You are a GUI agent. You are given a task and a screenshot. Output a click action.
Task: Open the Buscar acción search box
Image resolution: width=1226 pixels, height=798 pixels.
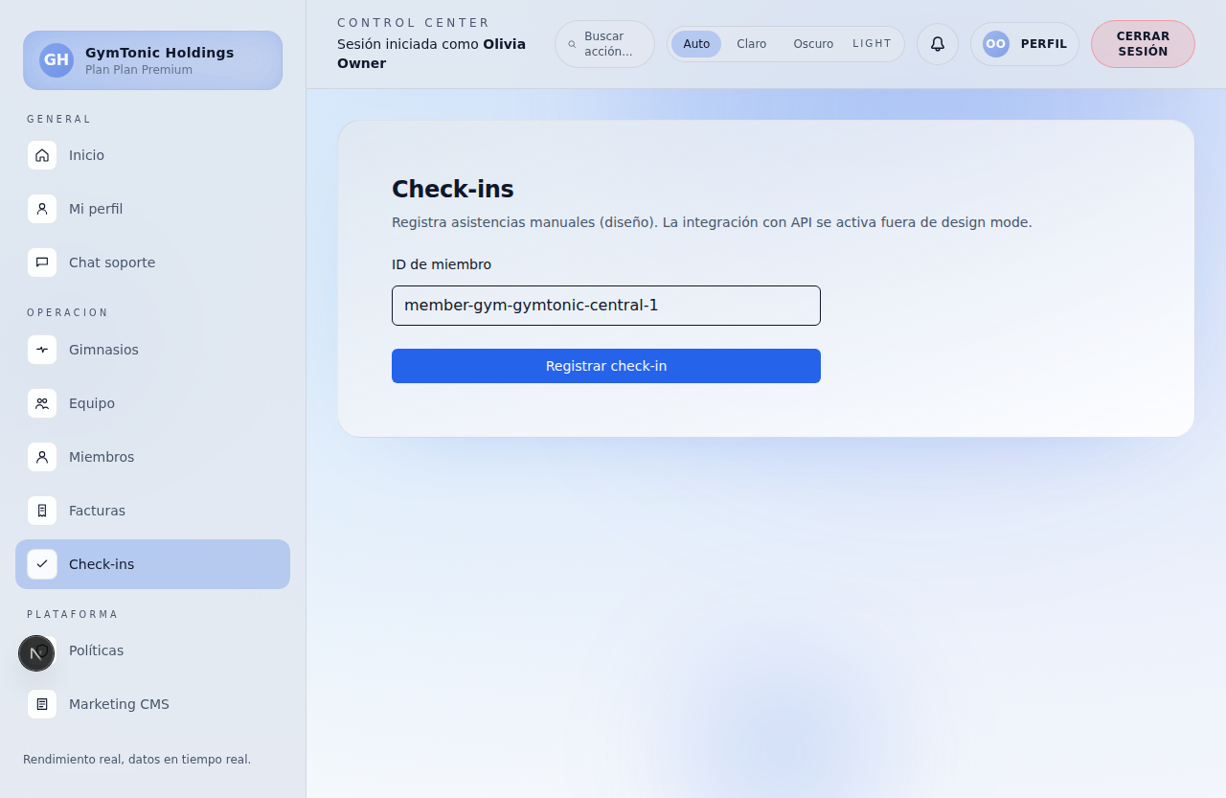point(604,43)
